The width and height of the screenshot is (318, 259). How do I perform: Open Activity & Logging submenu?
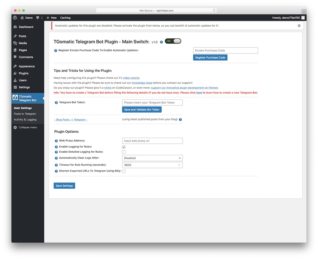click(x=25, y=120)
